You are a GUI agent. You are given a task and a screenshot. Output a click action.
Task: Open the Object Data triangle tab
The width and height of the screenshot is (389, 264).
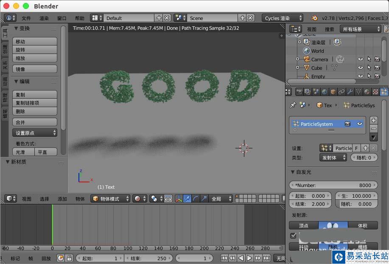[358, 92]
